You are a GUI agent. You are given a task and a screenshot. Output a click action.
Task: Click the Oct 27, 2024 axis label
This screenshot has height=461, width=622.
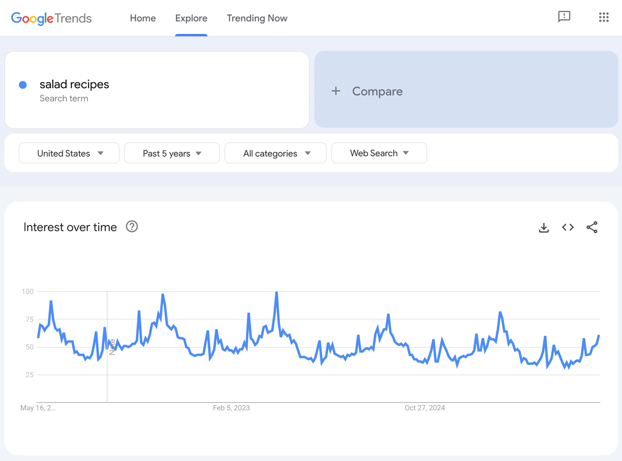425,408
